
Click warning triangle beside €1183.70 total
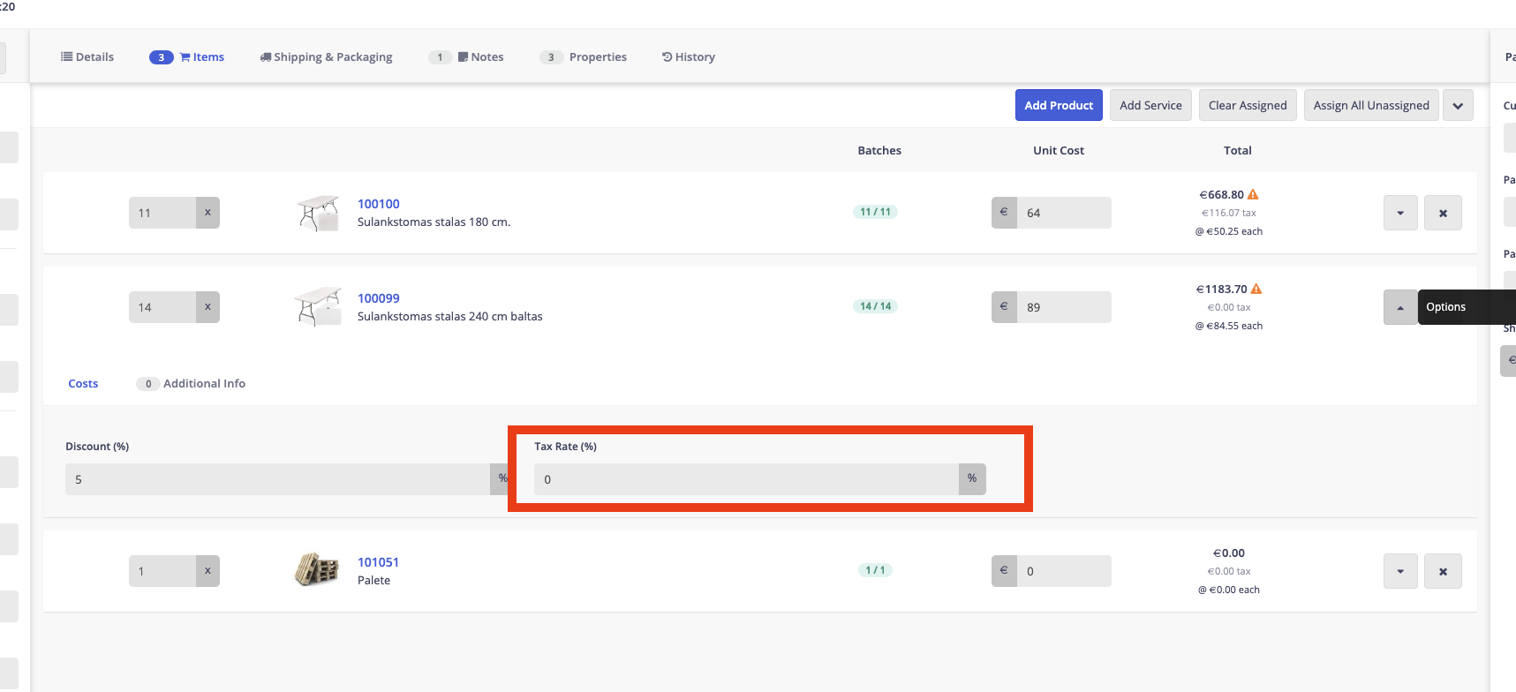tap(1256, 289)
